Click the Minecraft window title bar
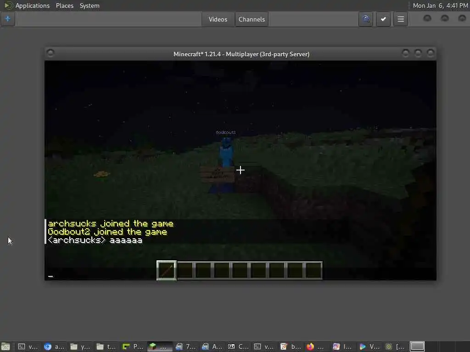470x352 pixels. click(x=241, y=54)
